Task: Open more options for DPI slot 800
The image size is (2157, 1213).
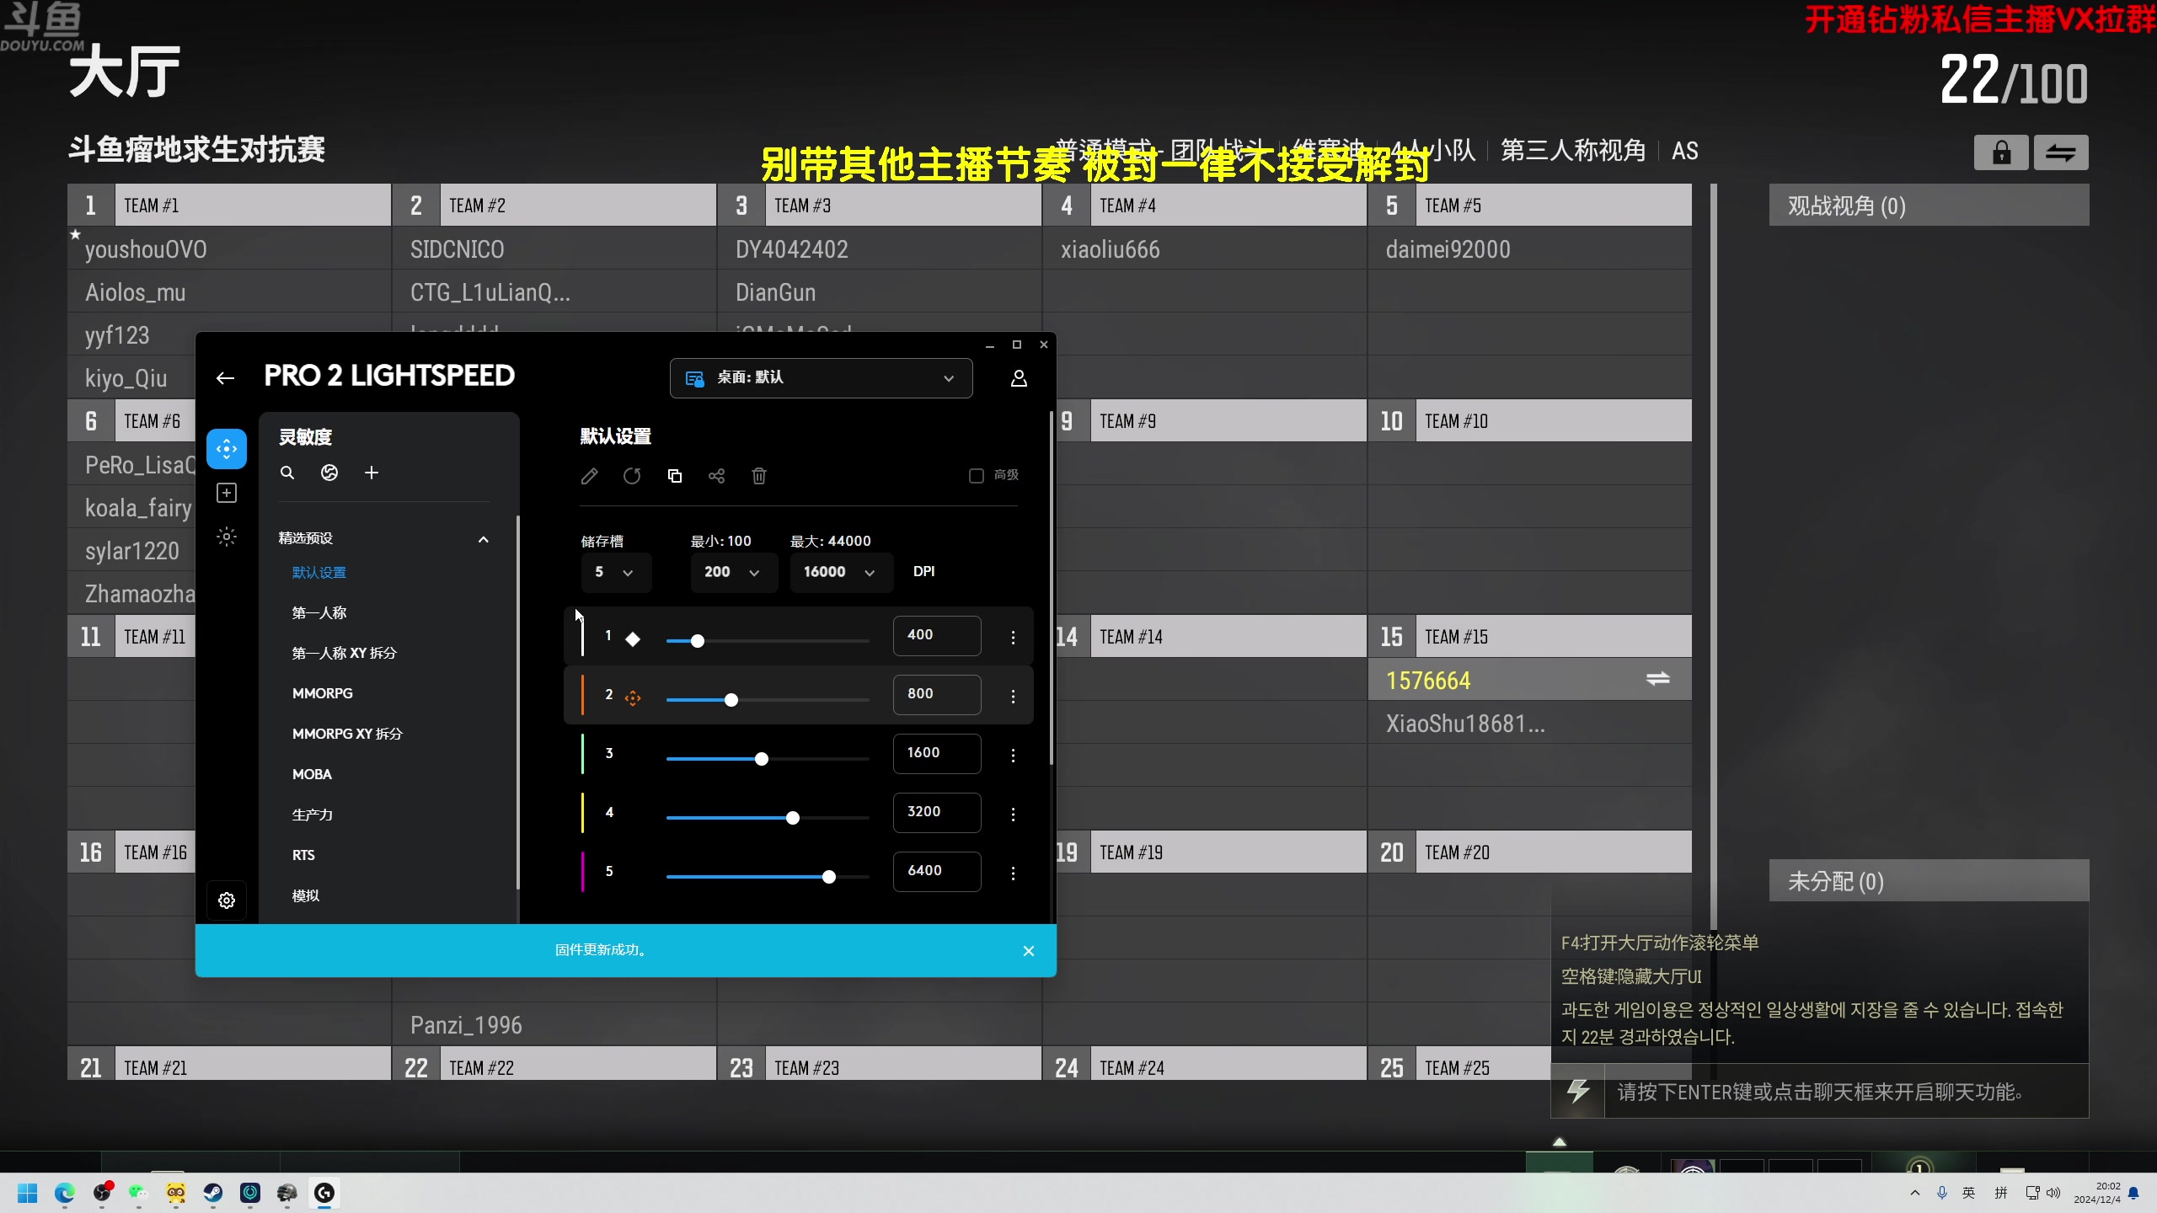Action: tap(1013, 697)
